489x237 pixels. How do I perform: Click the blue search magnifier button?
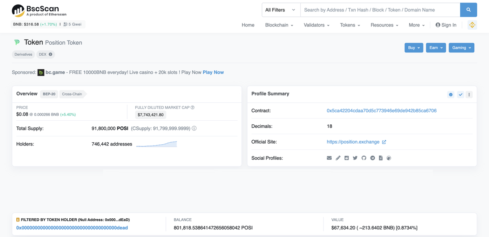tap(469, 10)
